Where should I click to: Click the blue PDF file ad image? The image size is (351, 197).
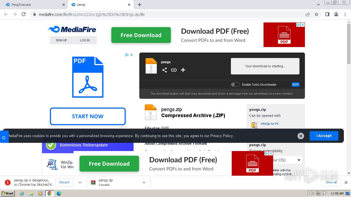pos(88,77)
